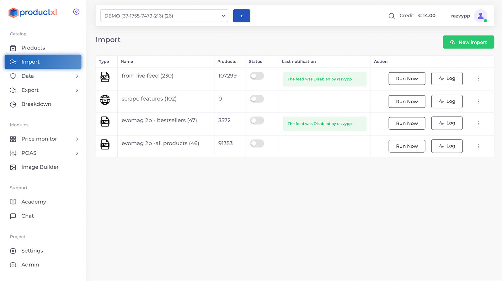Go to Products in the sidebar
Image resolution: width=502 pixels, height=282 pixels.
(33, 48)
